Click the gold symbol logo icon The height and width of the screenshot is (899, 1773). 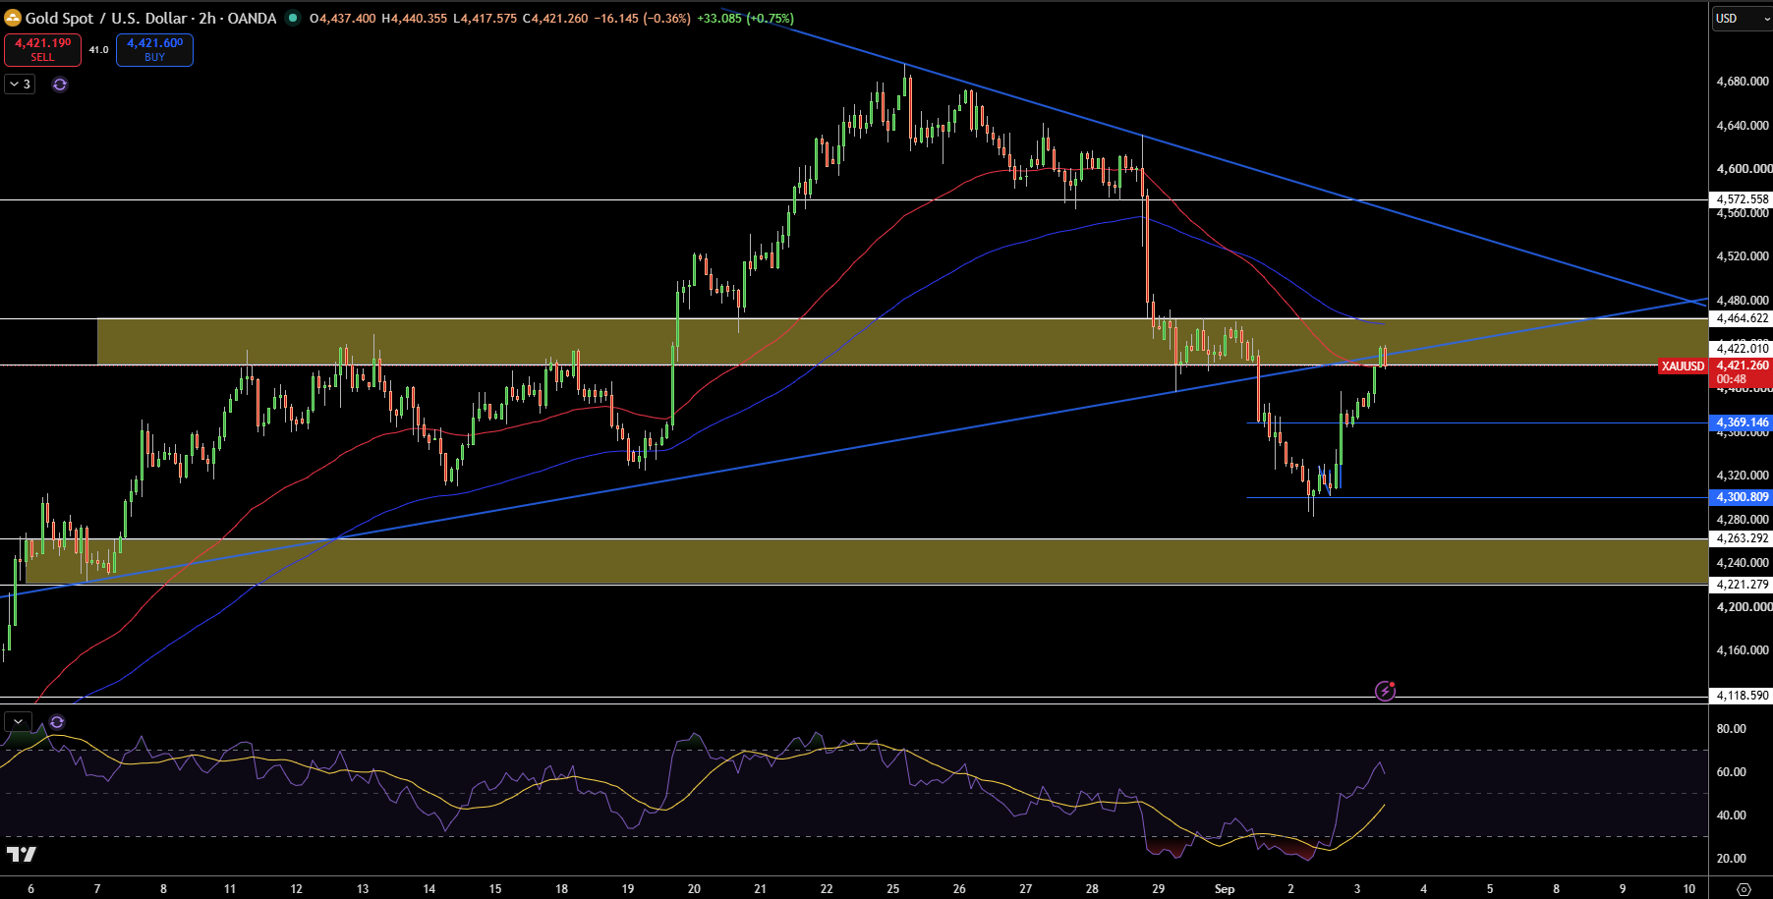pos(13,18)
